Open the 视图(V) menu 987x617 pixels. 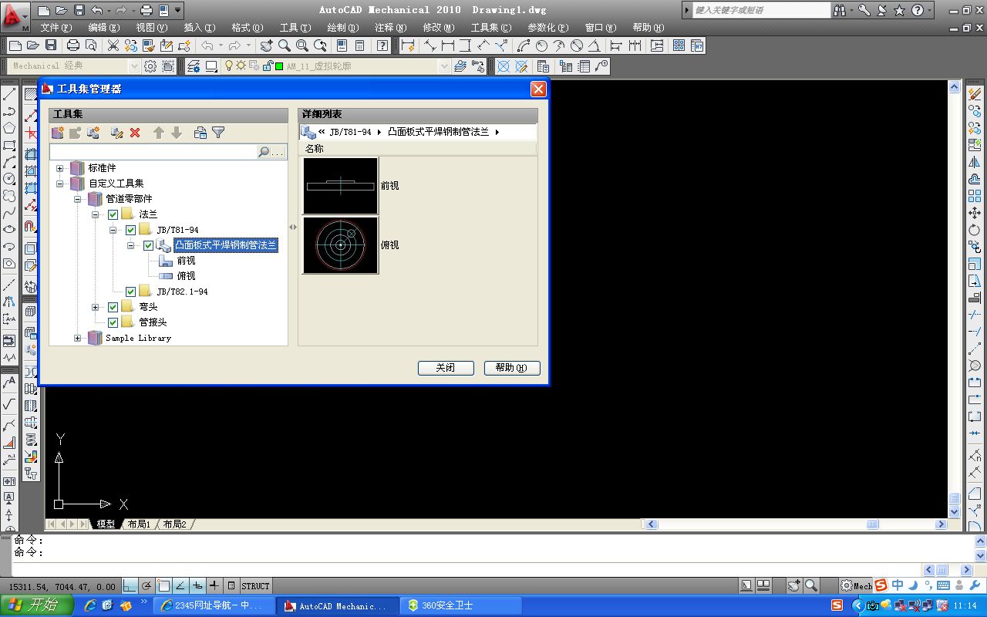pyautogui.click(x=151, y=28)
